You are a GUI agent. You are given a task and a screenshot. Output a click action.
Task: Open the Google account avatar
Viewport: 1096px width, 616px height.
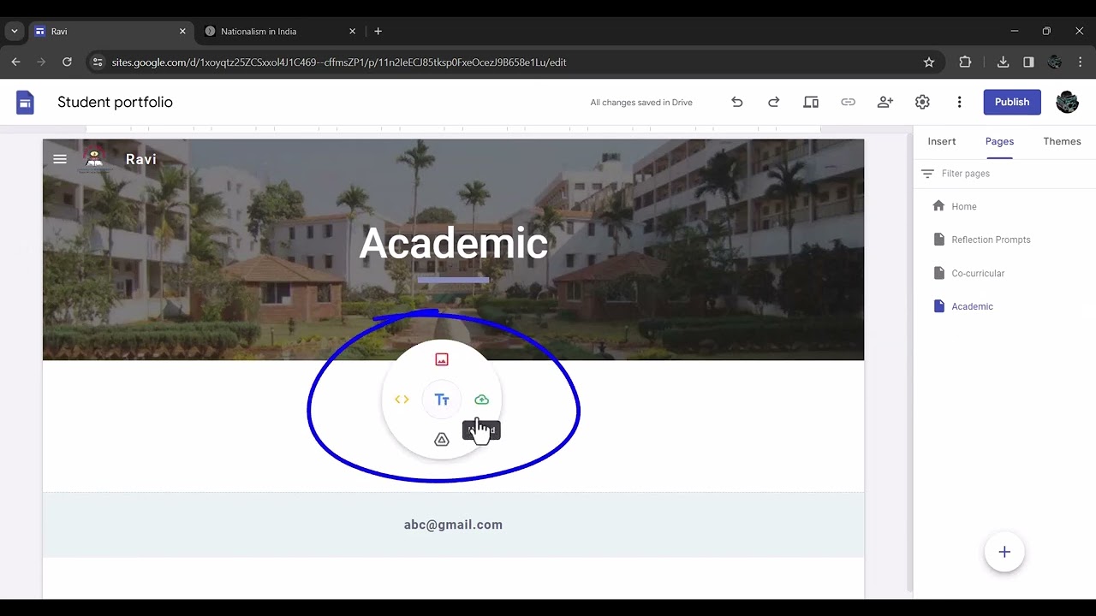pos(1067,102)
